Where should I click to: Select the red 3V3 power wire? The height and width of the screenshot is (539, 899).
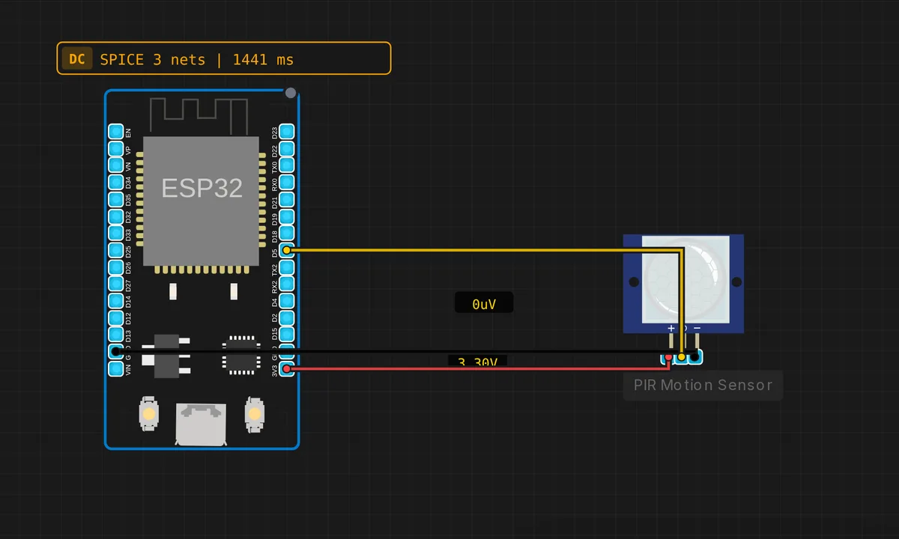[x=479, y=369]
